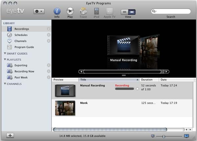Sort by the Title column header

(x=109, y=79)
